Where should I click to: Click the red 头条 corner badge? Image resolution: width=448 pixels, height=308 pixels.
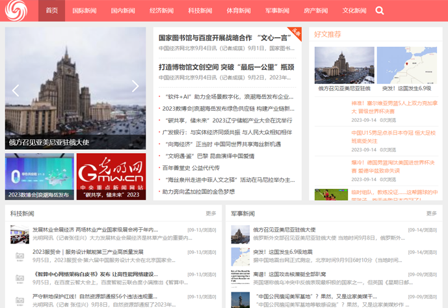tap(296, 33)
